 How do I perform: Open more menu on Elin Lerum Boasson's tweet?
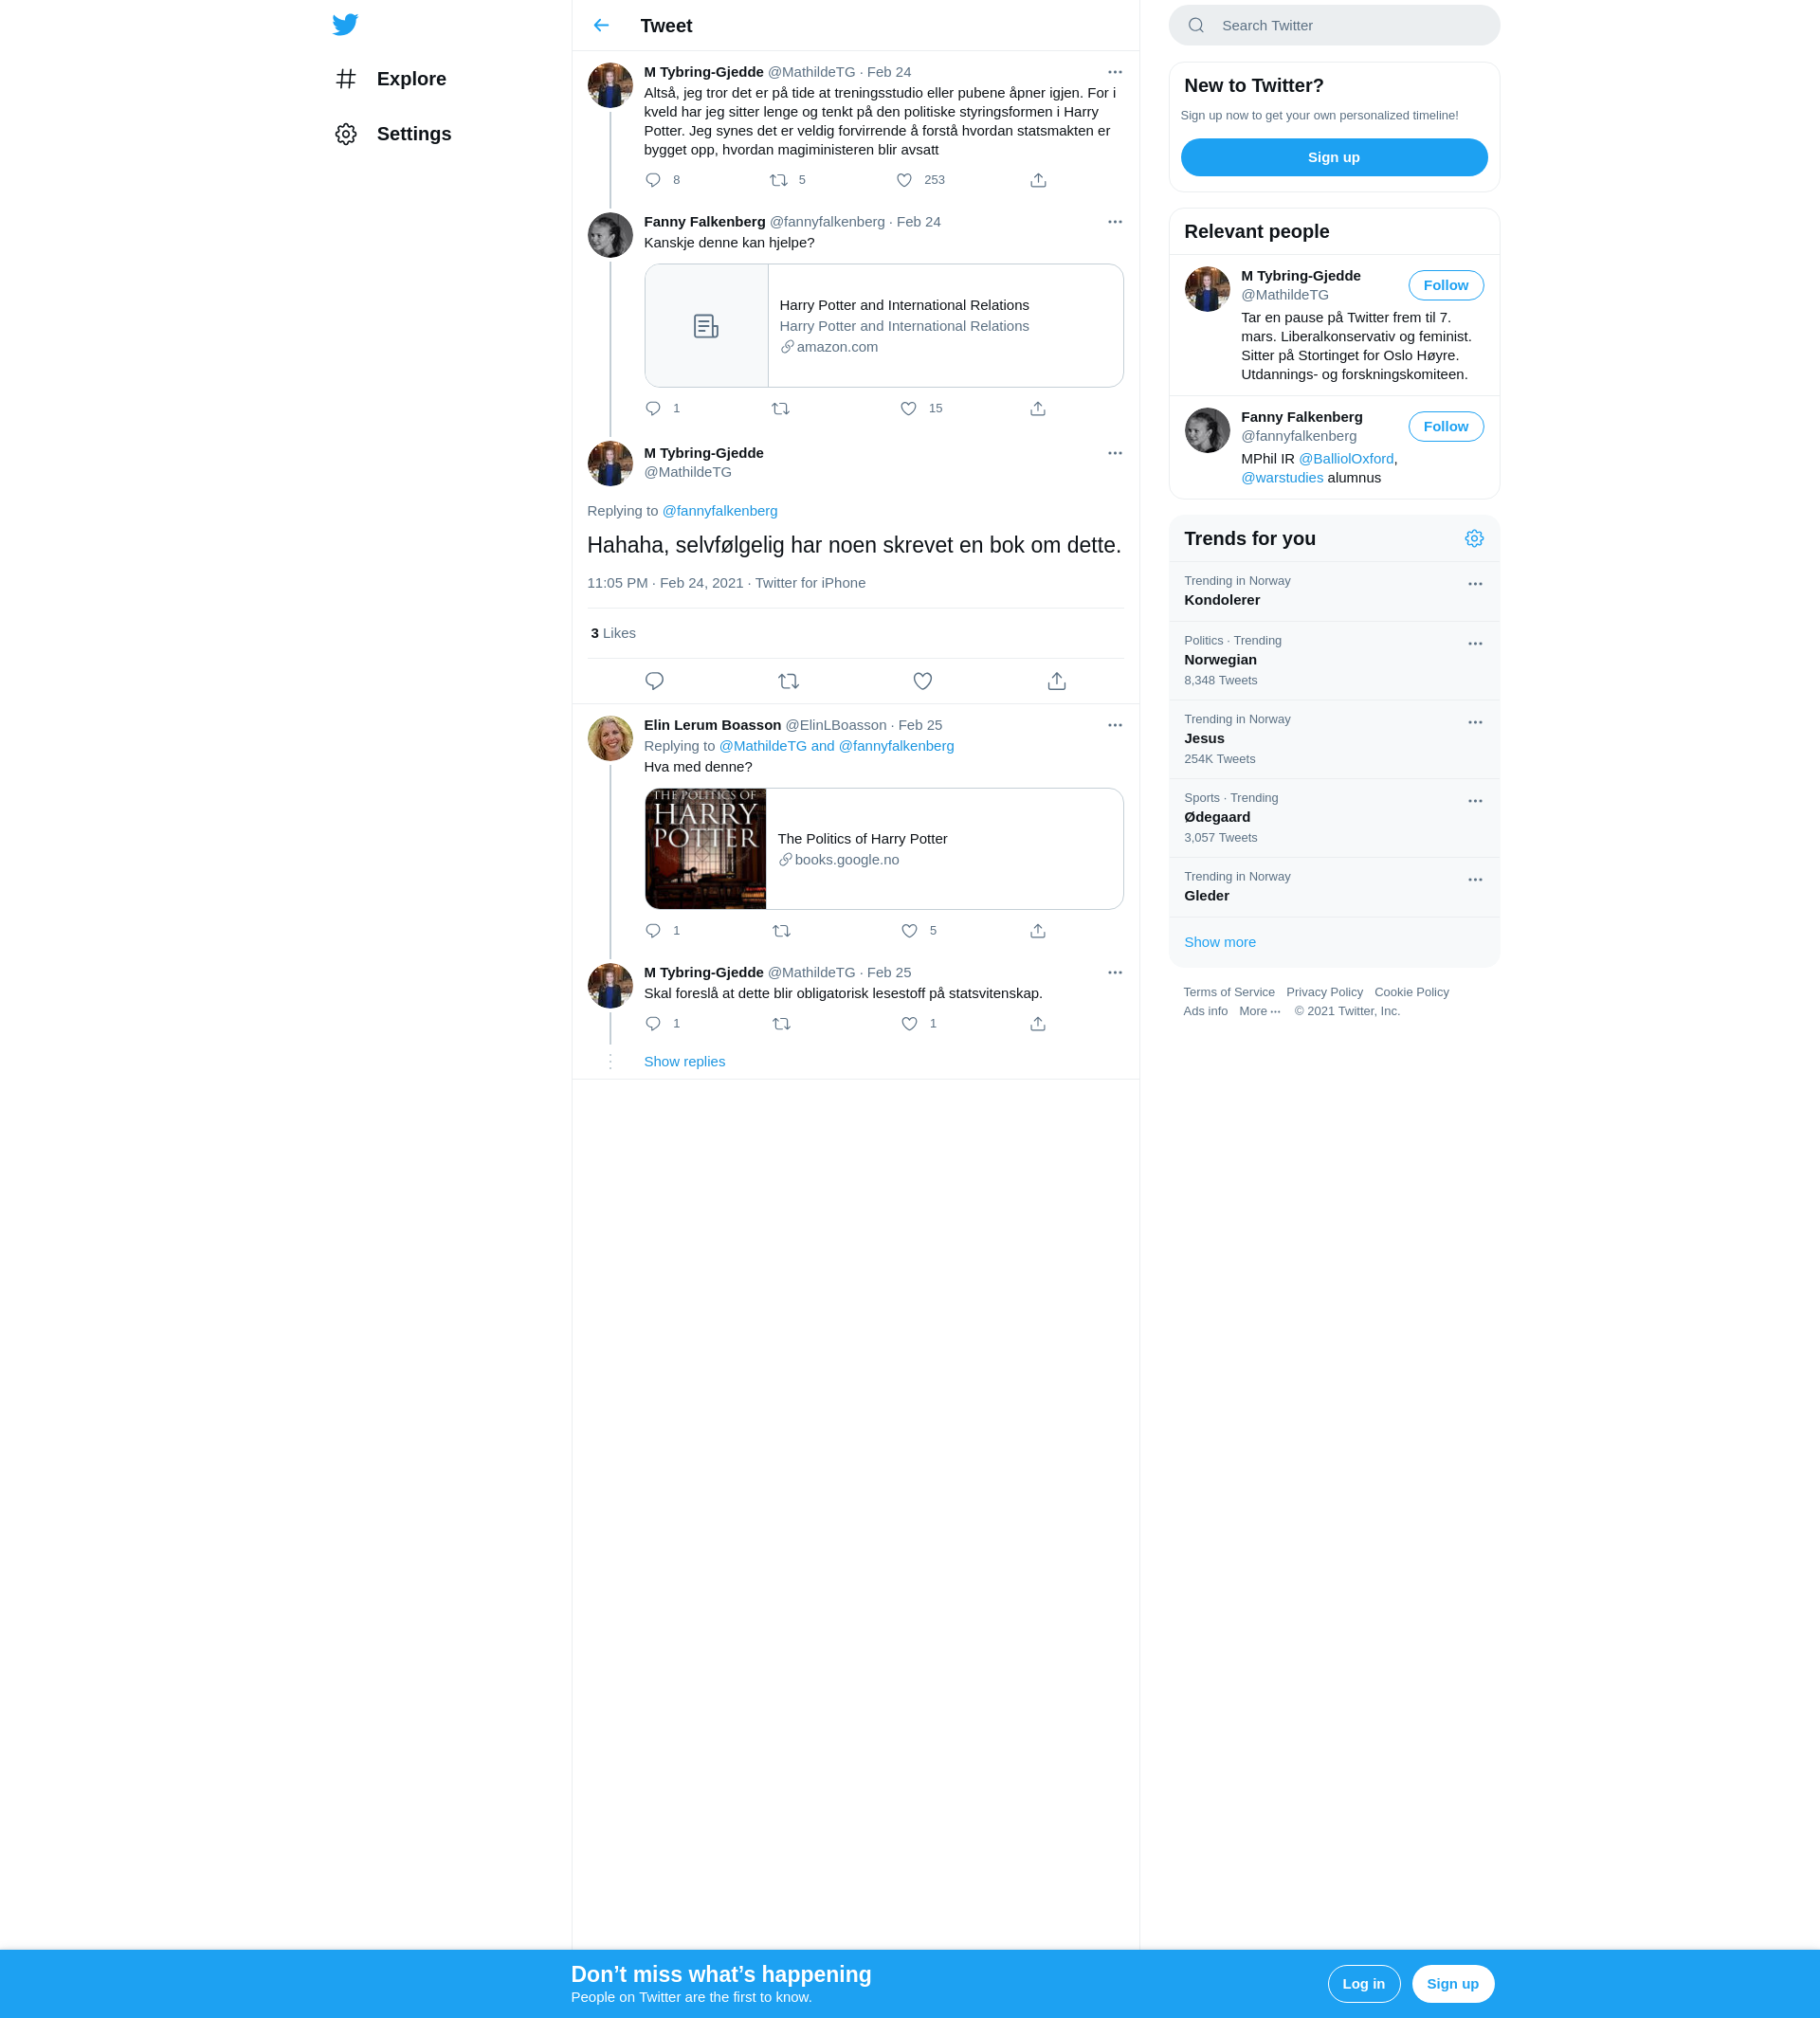[x=1114, y=725]
